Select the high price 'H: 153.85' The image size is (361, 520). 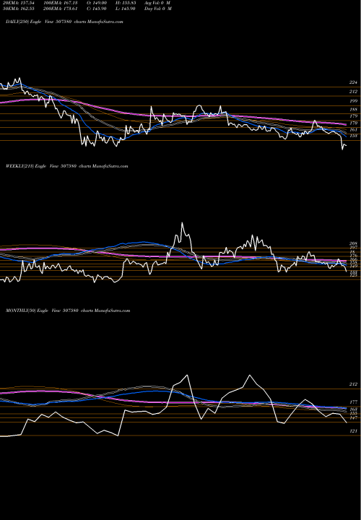124,3
